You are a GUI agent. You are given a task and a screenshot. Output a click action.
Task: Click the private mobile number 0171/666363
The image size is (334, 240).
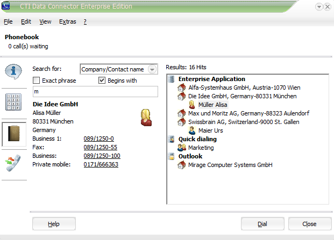coord(101,164)
